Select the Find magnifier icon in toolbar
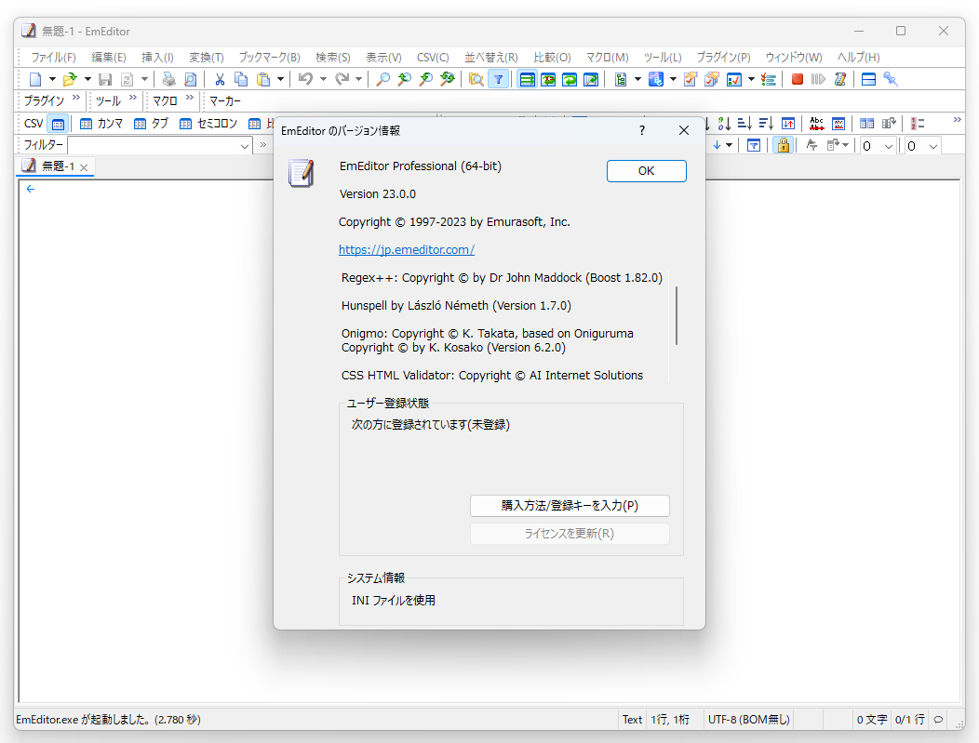 (x=382, y=79)
